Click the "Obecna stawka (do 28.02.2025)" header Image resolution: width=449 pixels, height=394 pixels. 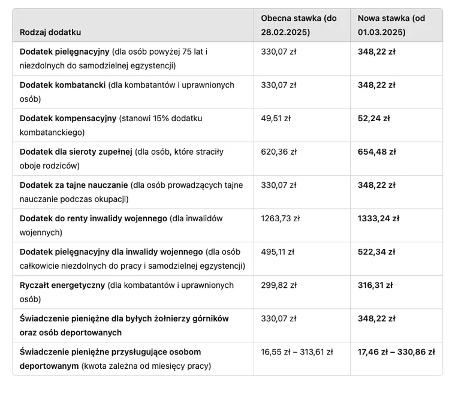(x=299, y=25)
